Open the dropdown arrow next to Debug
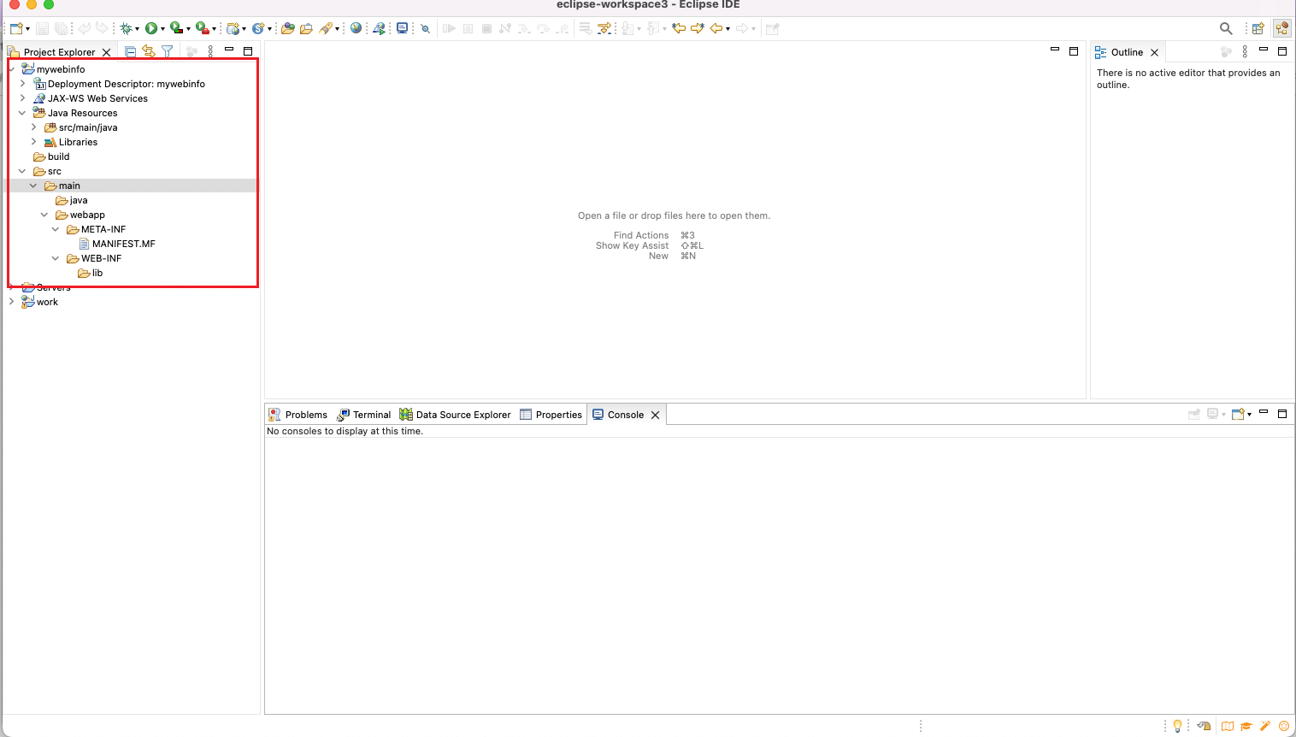 pyautogui.click(x=137, y=29)
